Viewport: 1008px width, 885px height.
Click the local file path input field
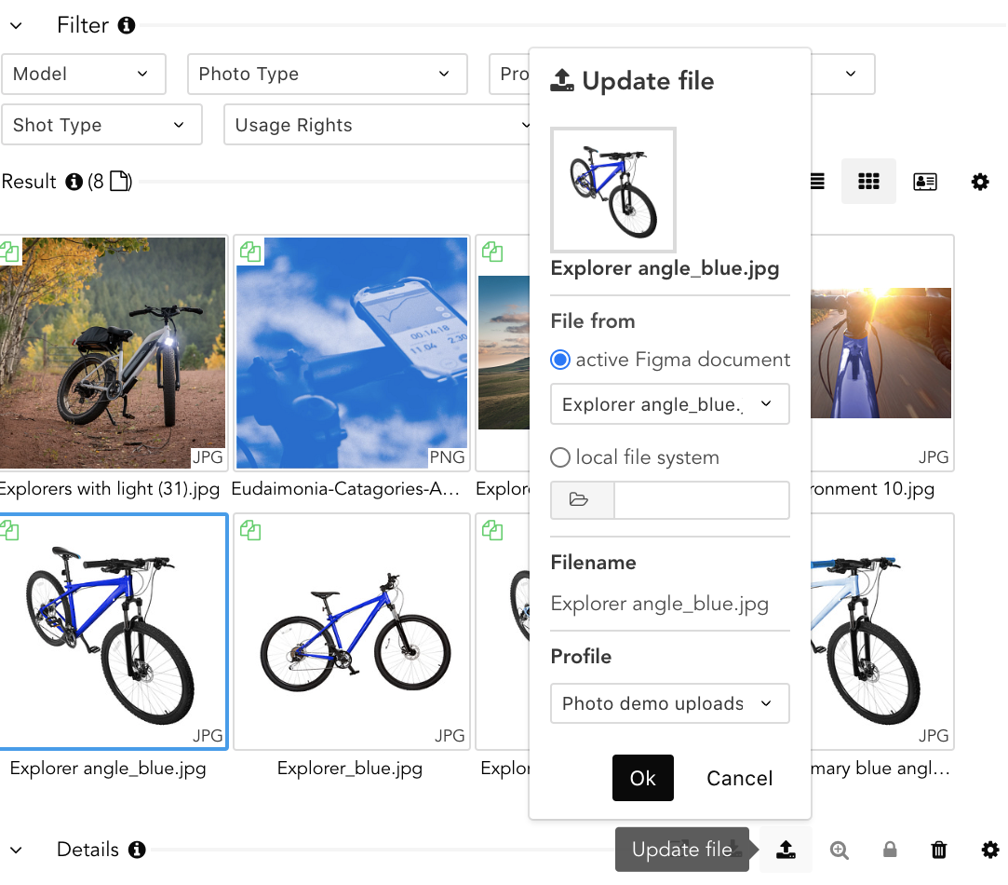701,500
